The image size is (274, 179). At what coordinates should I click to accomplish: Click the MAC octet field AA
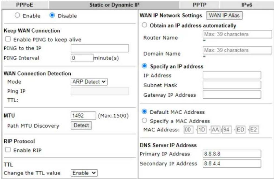(x=216, y=130)
